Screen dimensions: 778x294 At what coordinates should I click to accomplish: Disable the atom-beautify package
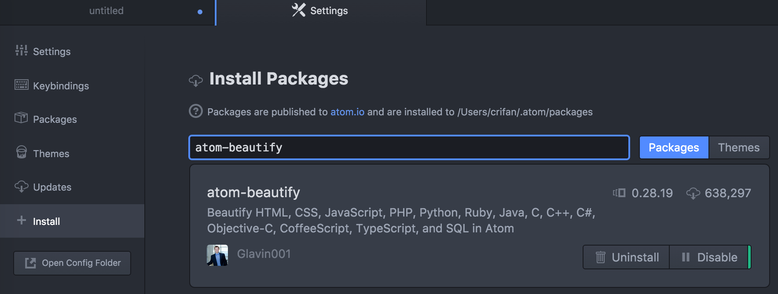tap(709, 257)
